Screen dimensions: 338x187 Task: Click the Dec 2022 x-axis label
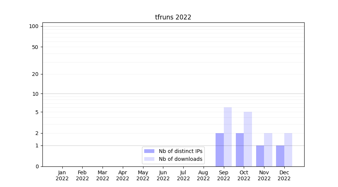(x=284, y=175)
